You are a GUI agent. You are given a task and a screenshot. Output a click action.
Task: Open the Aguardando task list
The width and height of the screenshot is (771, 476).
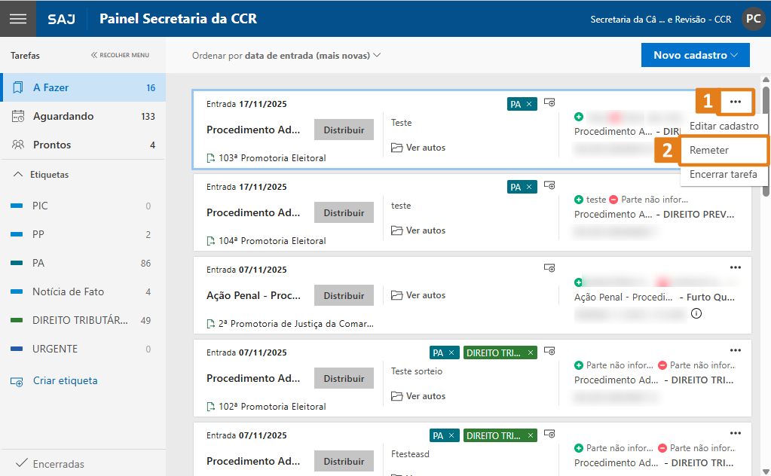63,116
